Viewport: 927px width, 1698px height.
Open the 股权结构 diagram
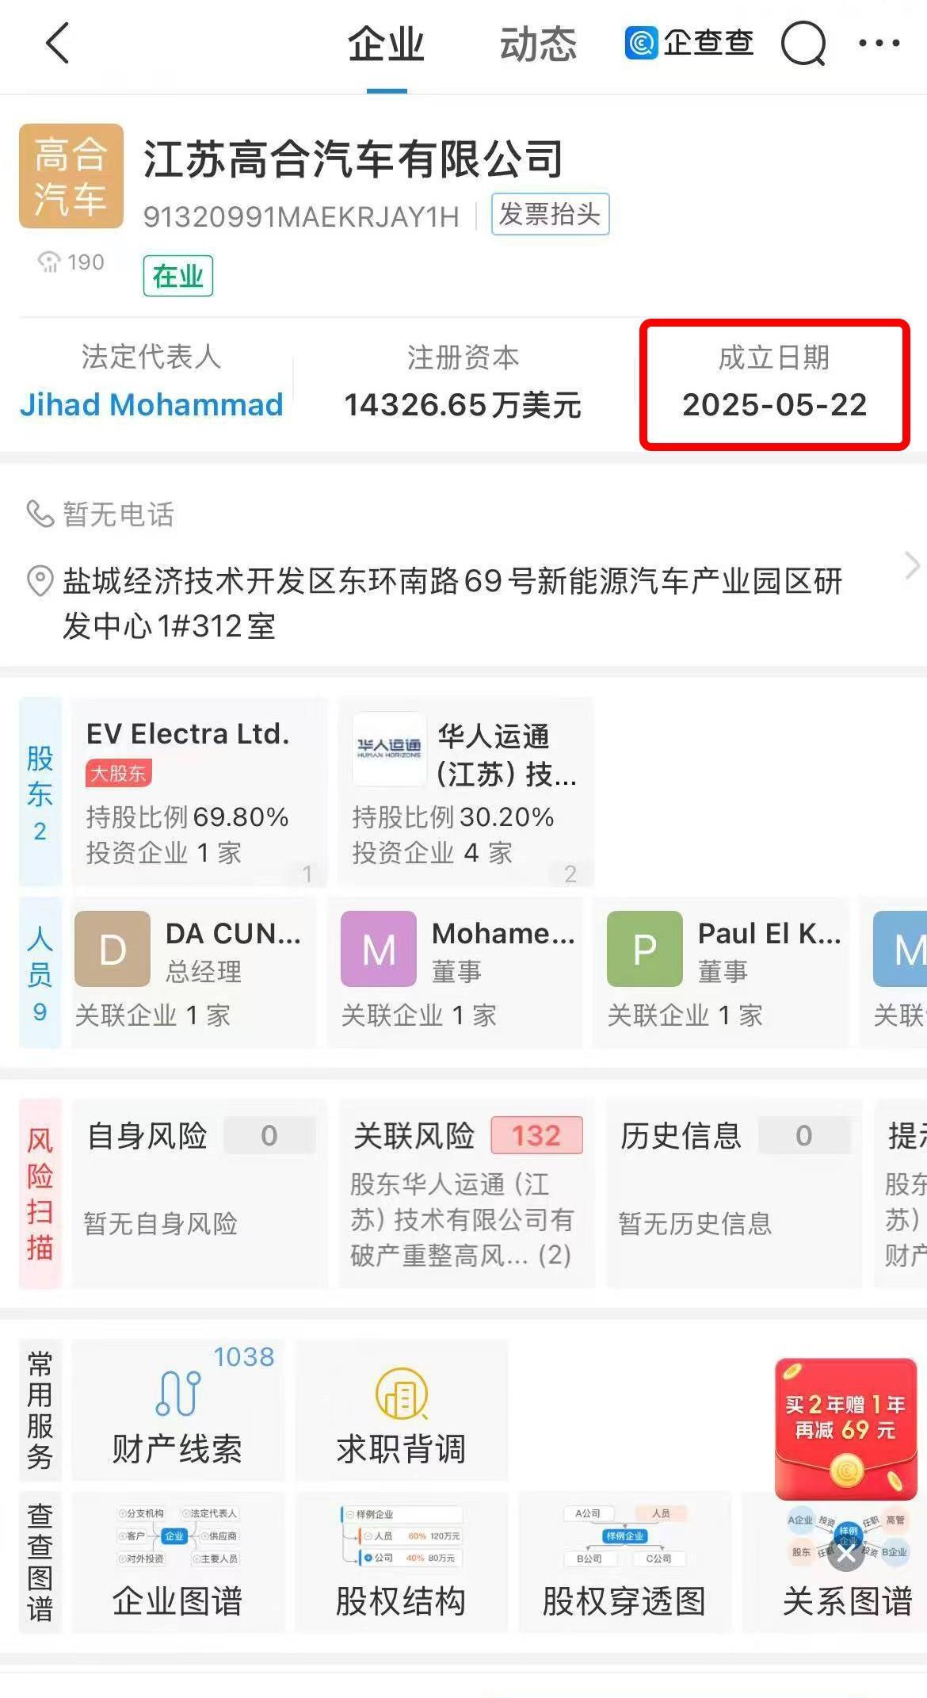click(402, 1562)
